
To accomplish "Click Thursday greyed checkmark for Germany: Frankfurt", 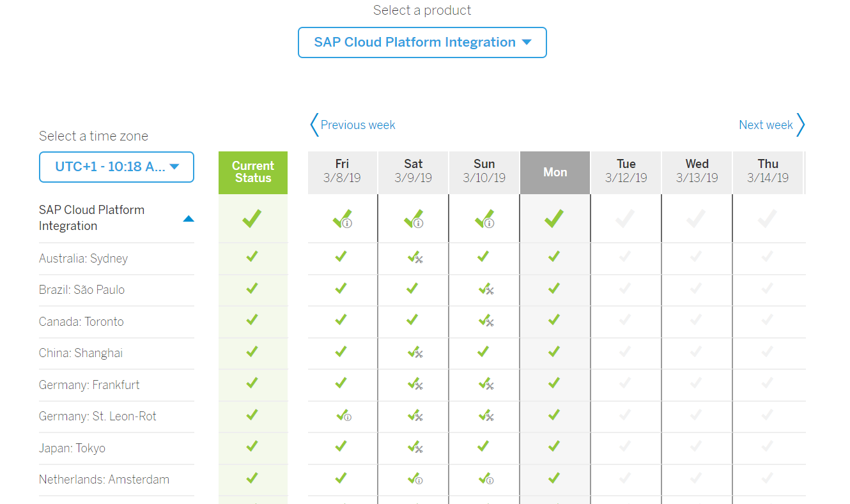I will [767, 383].
